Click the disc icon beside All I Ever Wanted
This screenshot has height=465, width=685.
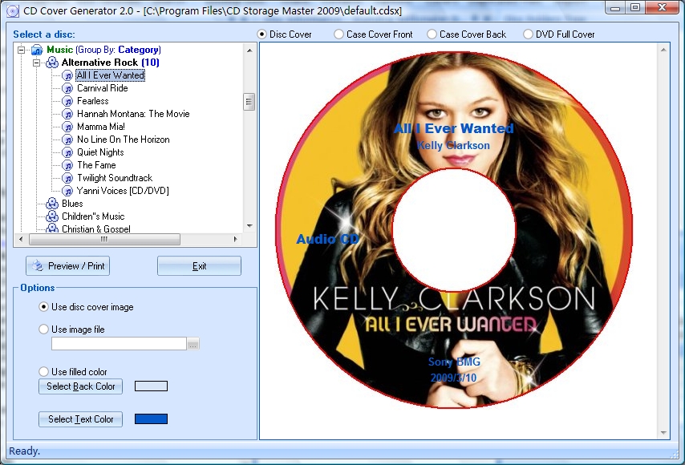[x=67, y=75]
